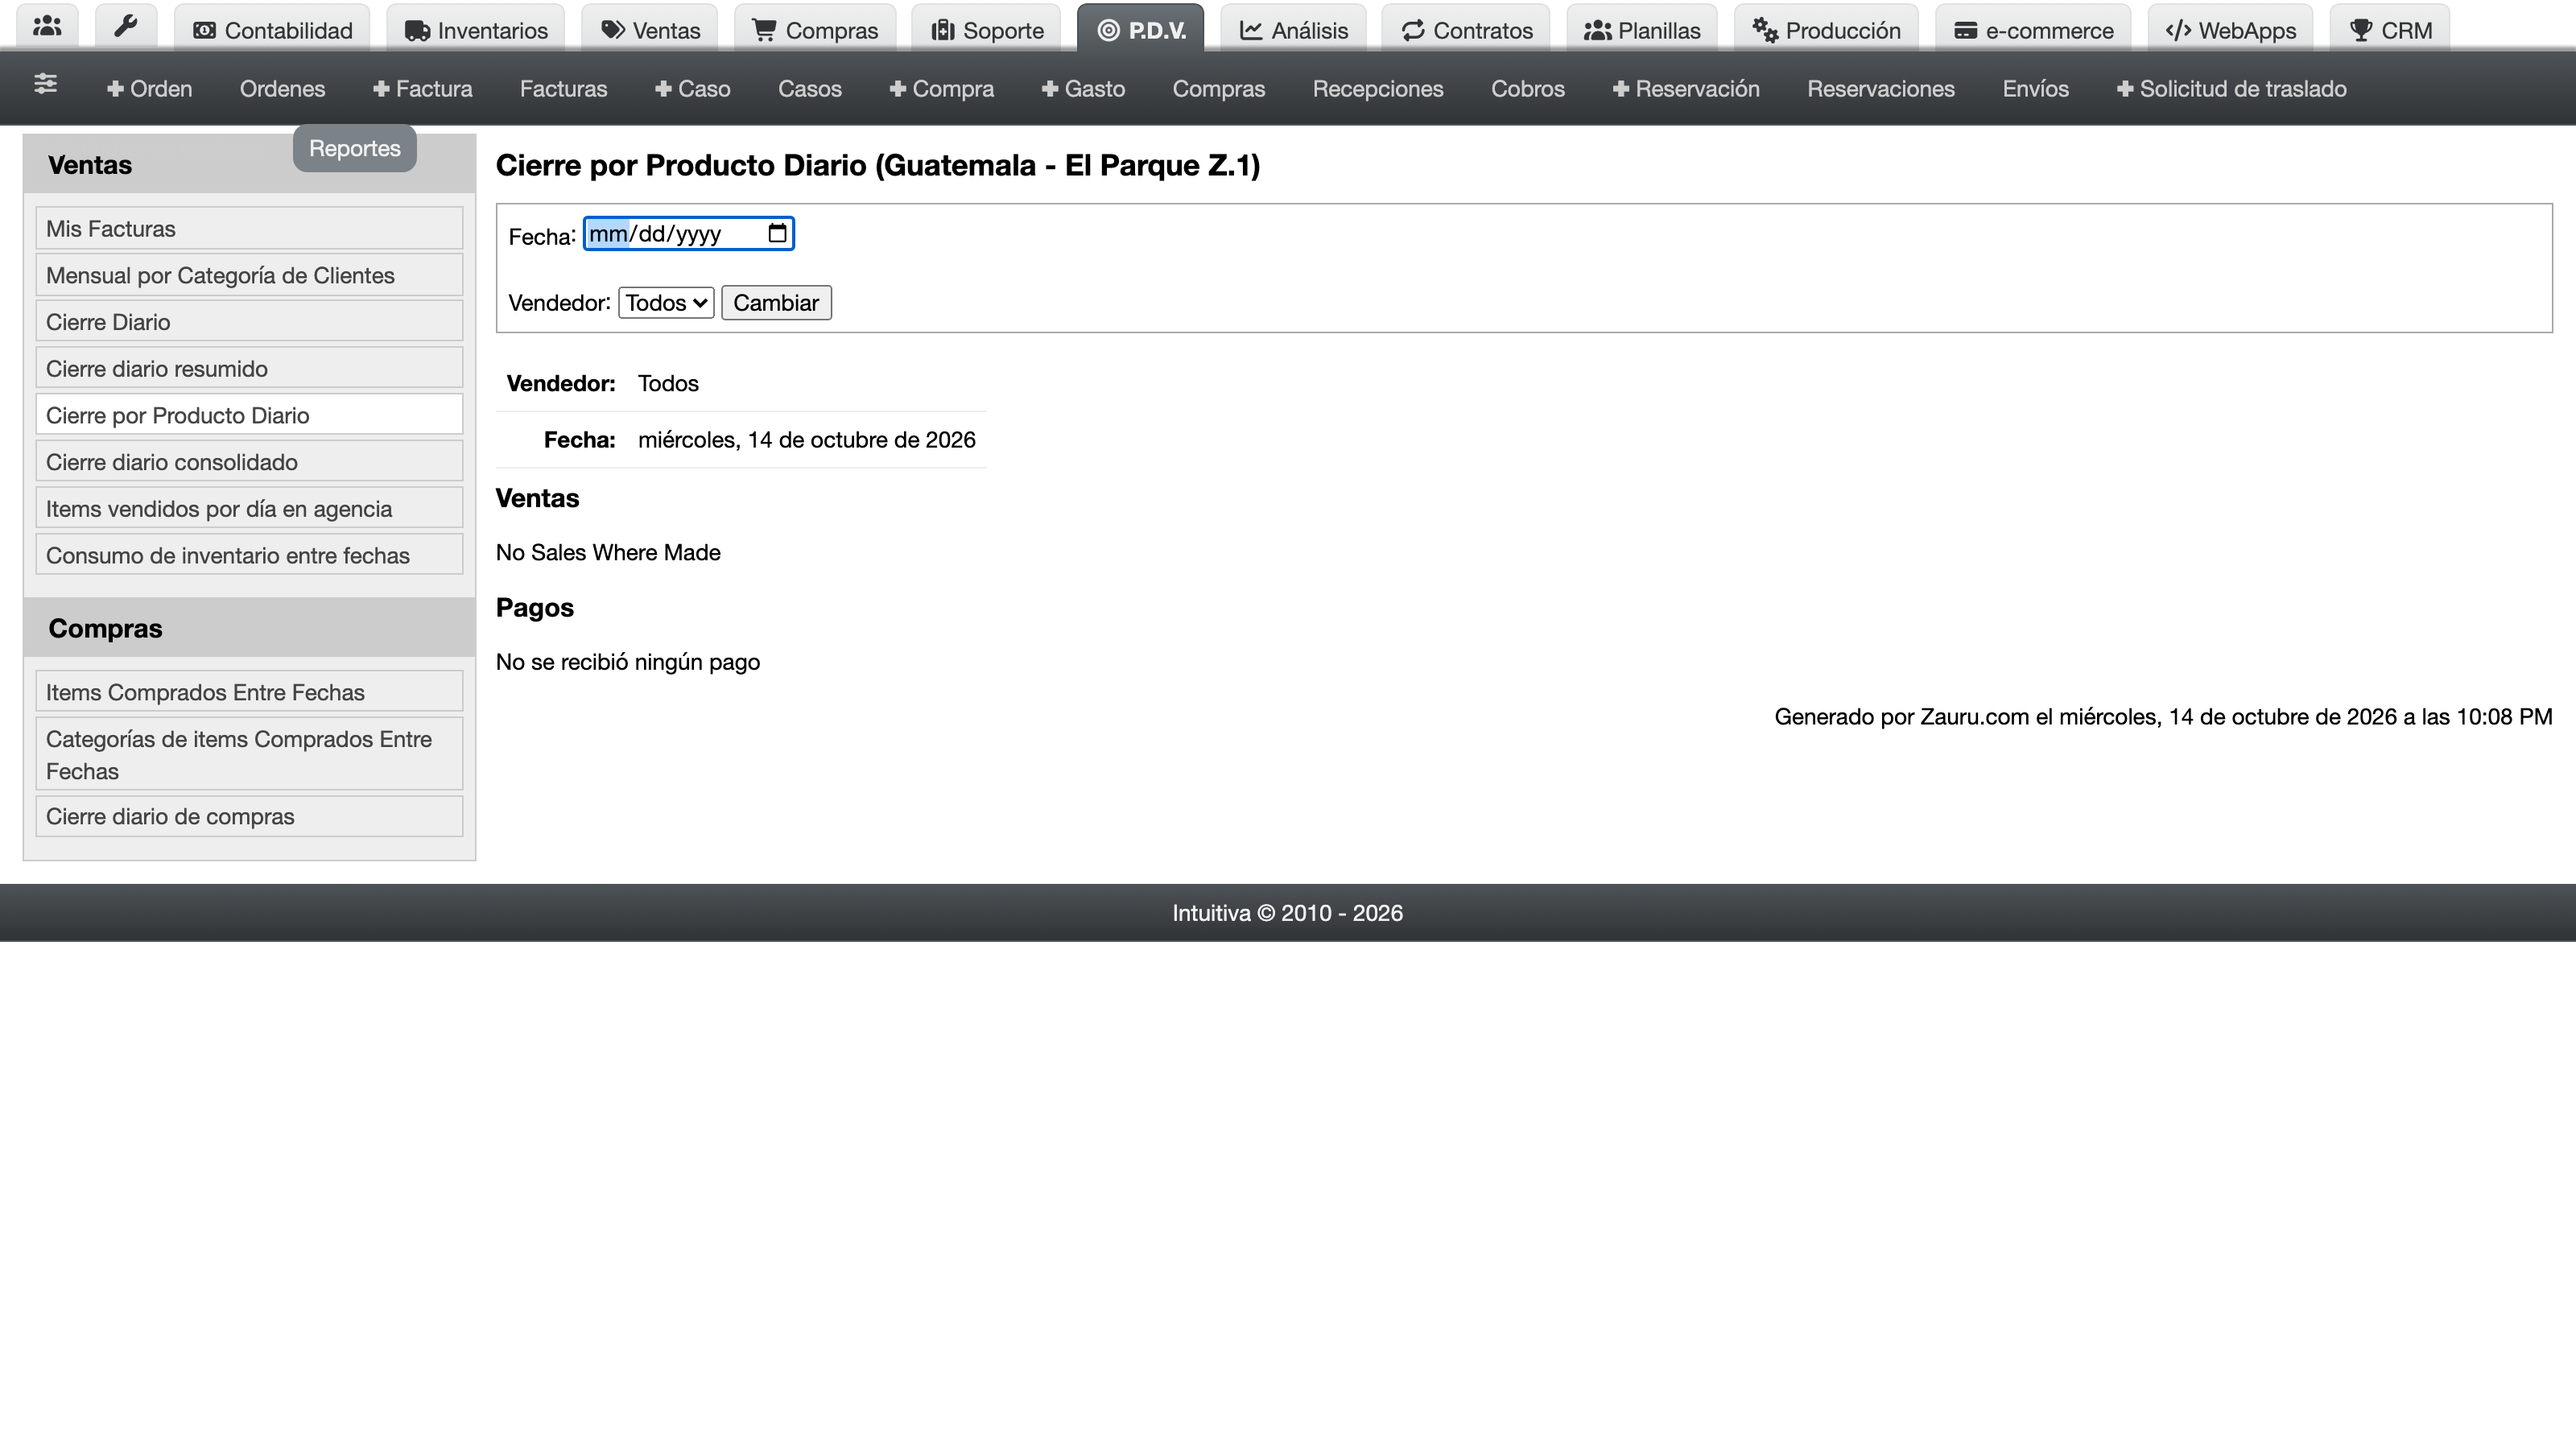Open the CRM tab
The height and width of the screenshot is (1449, 2576).
tap(2390, 30)
